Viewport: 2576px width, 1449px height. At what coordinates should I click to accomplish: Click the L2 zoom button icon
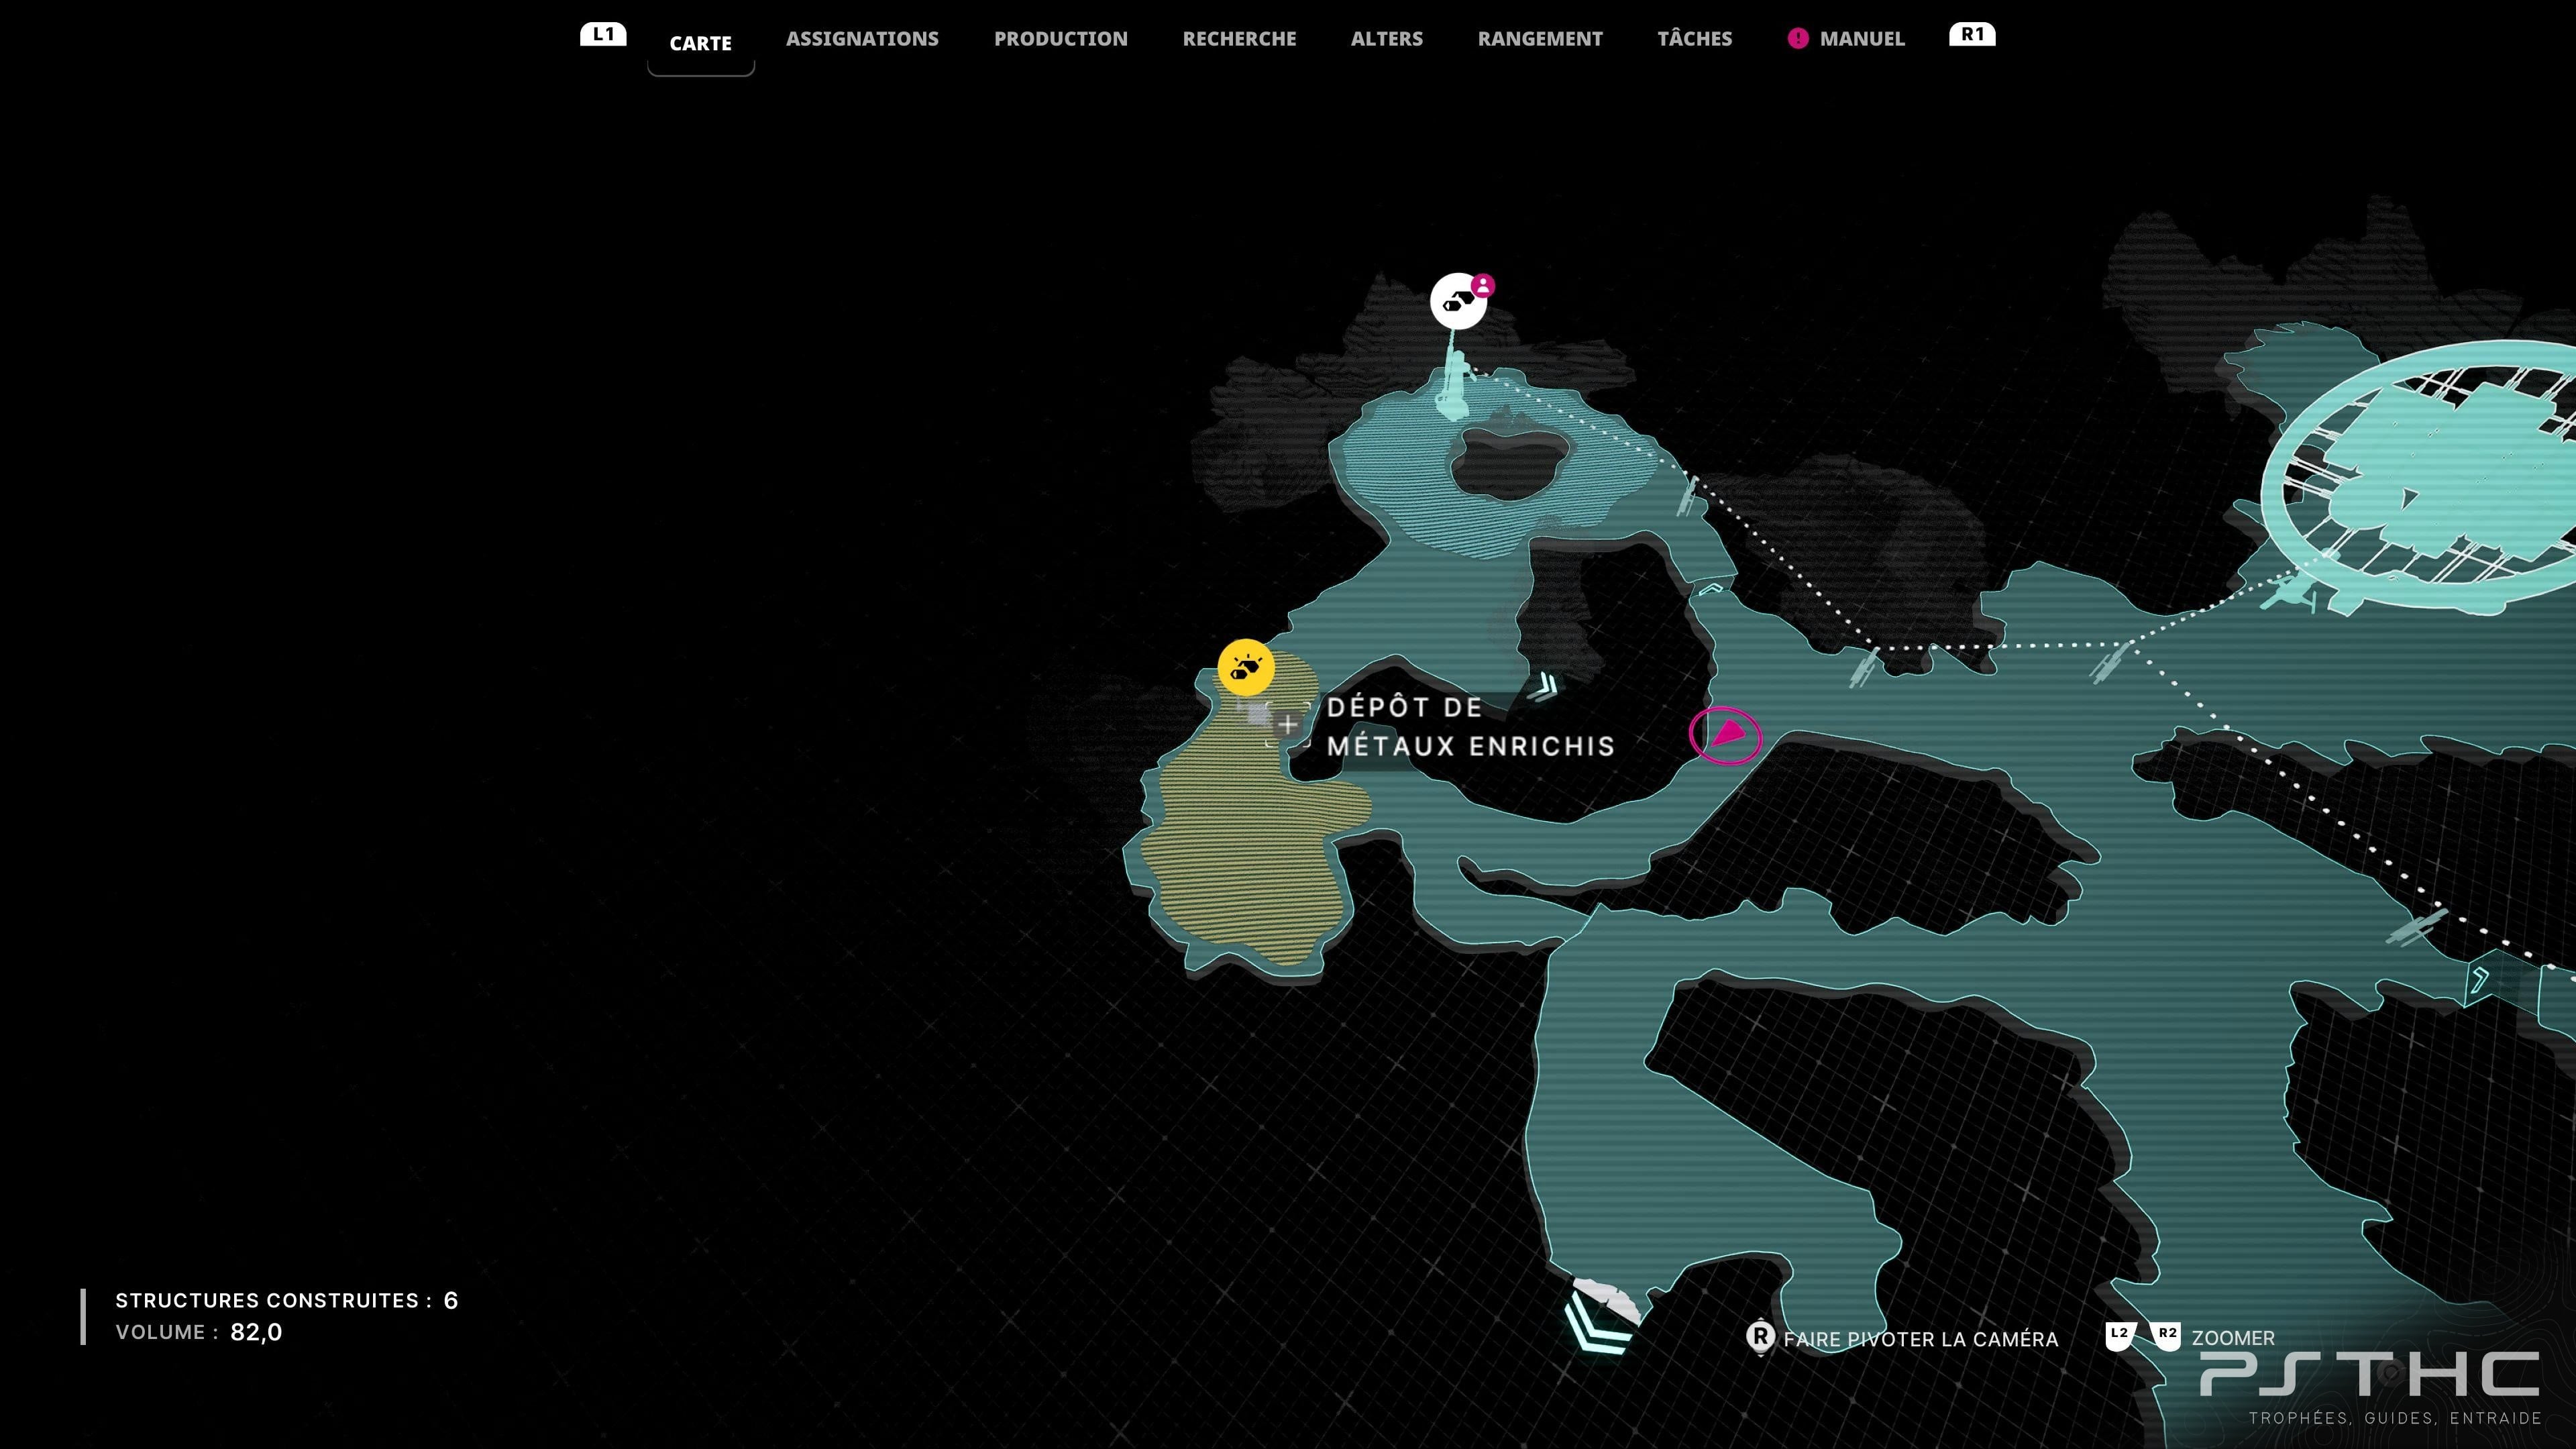coord(2120,1336)
